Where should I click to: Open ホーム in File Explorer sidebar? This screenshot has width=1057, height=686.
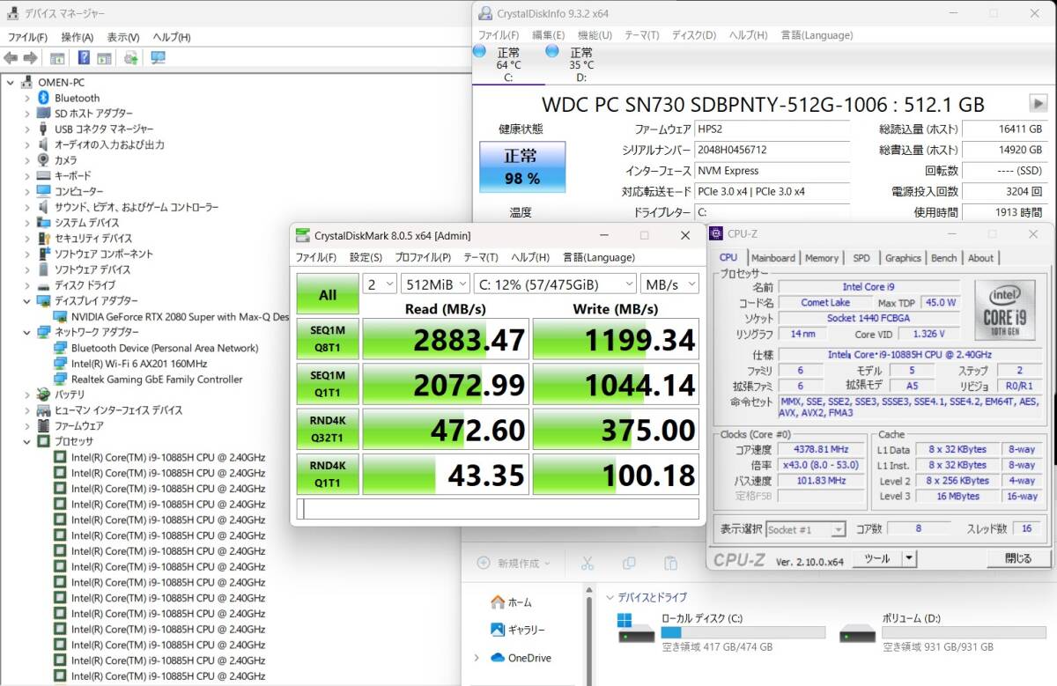512,602
